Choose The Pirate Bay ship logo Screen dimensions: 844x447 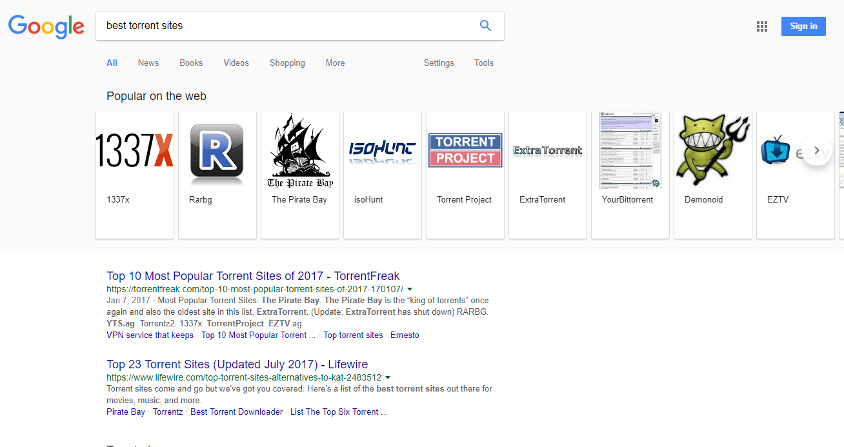click(x=300, y=150)
